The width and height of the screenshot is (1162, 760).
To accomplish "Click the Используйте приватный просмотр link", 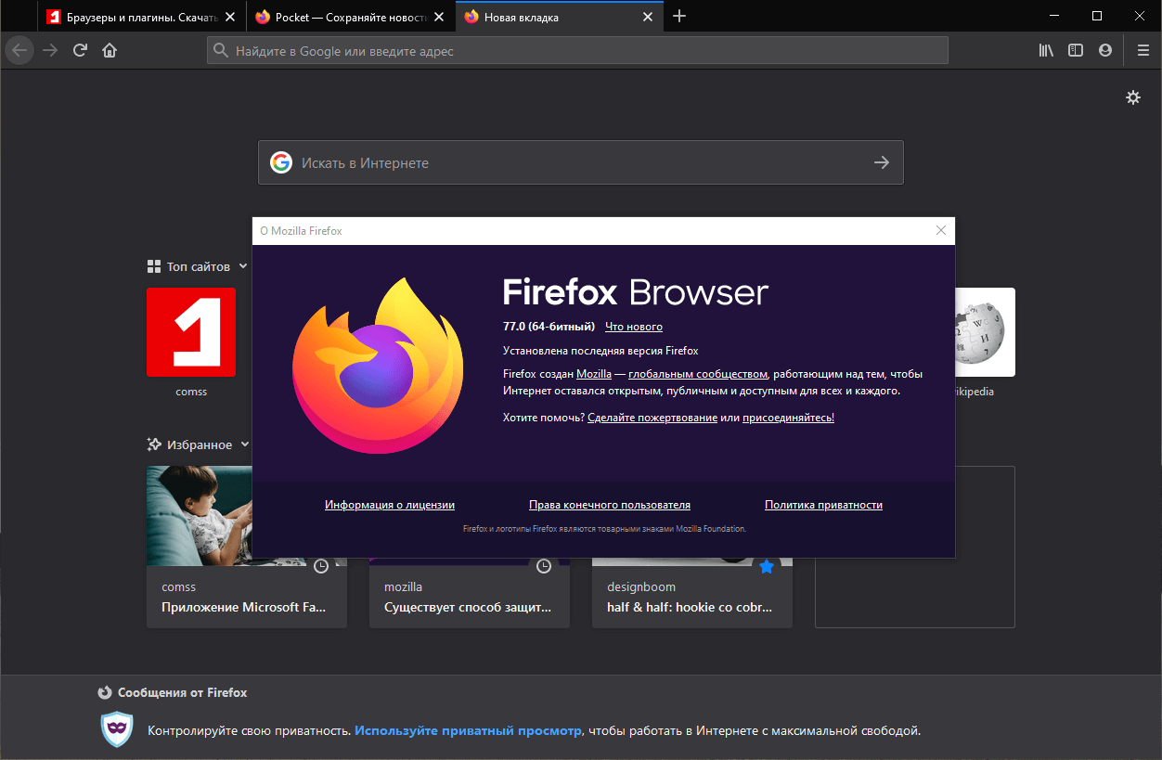I will (468, 730).
